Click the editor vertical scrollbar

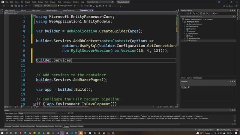[x=178, y=60]
